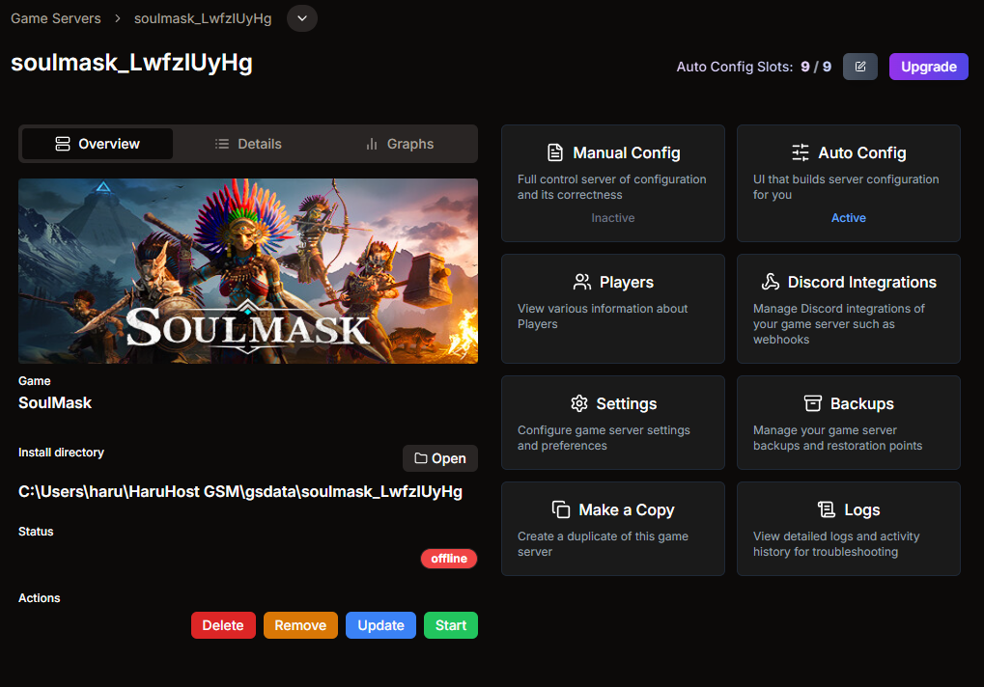This screenshot has height=687, width=984.
Task: Click the Auto Config sliders icon
Action: 801,152
